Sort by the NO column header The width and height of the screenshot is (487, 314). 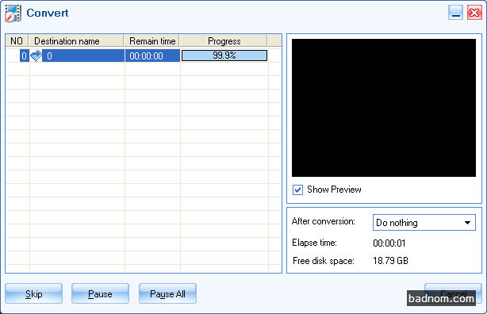17,40
